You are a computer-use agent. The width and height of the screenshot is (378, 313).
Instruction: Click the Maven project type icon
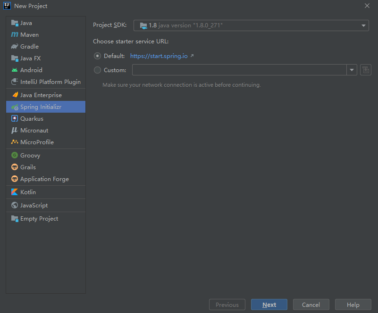click(x=15, y=35)
